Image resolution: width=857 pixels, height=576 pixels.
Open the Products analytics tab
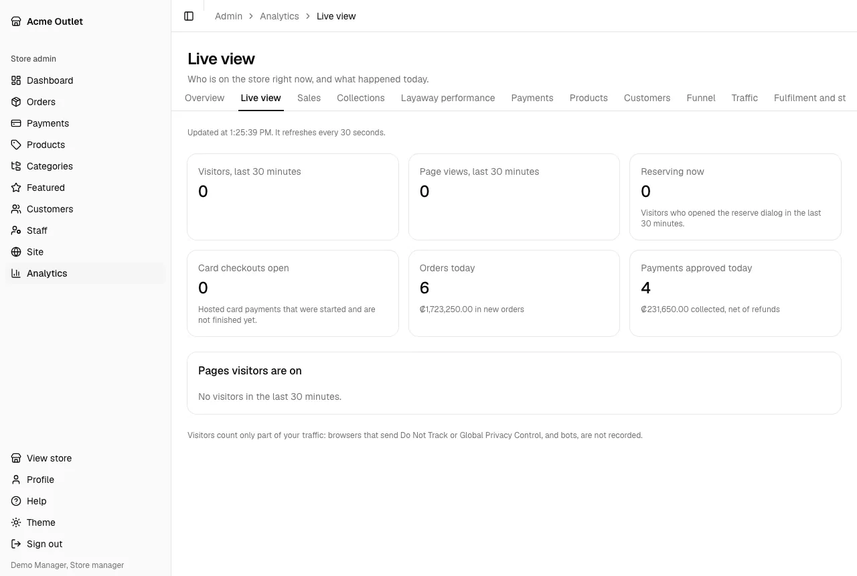click(589, 98)
